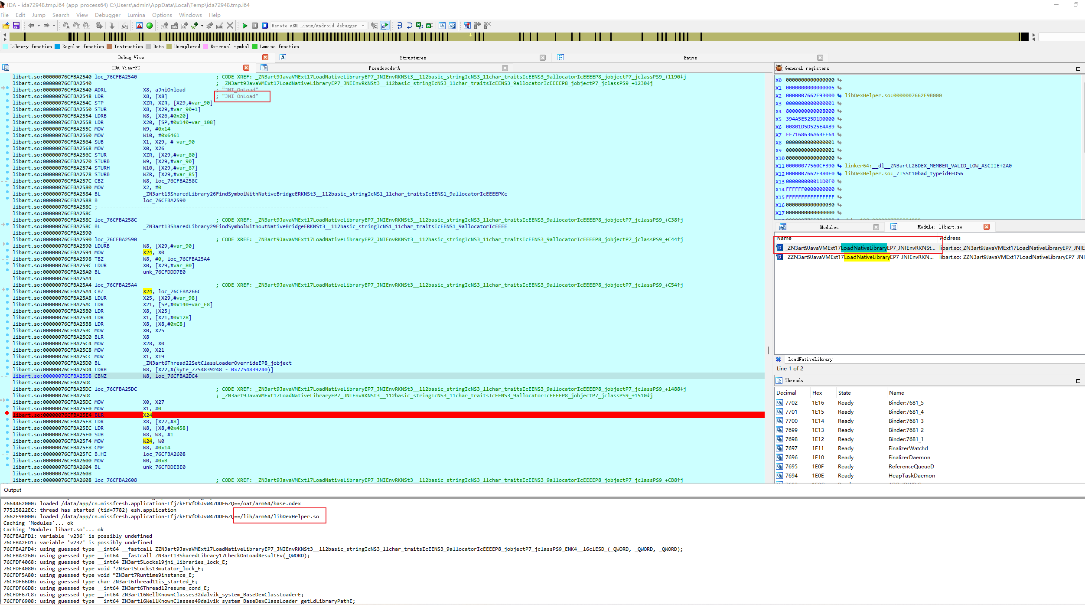Viewport: 1085px width, 605px height.
Task: Switch to the Pseudocode-A tab
Action: click(384, 68)
